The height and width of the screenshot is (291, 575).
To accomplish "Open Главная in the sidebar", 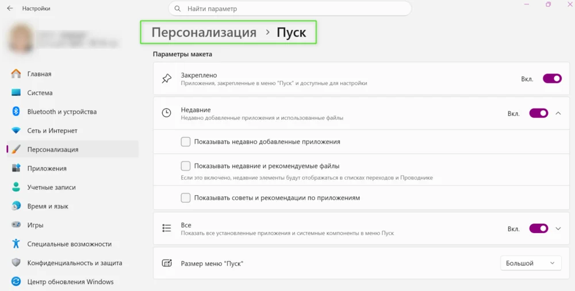I will tap(72, 73).
